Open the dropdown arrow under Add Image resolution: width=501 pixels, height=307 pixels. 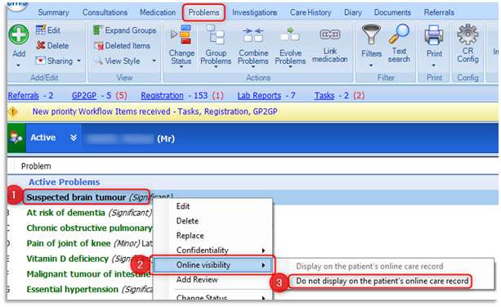click(18, 65)
